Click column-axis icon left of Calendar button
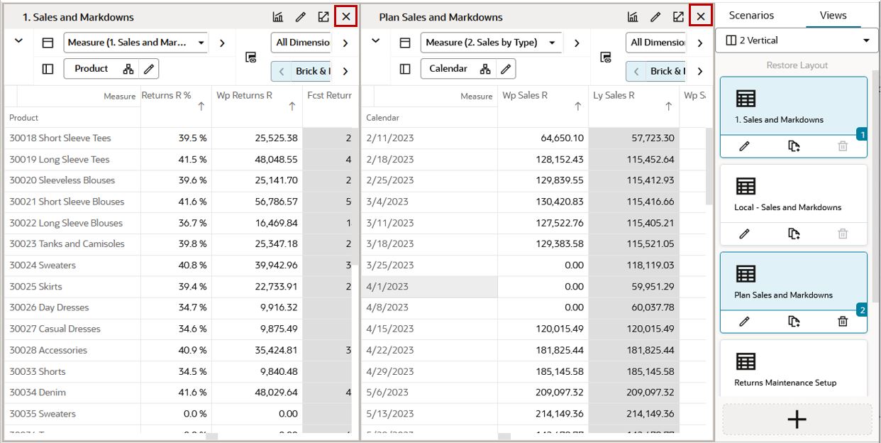 (405, 69)
